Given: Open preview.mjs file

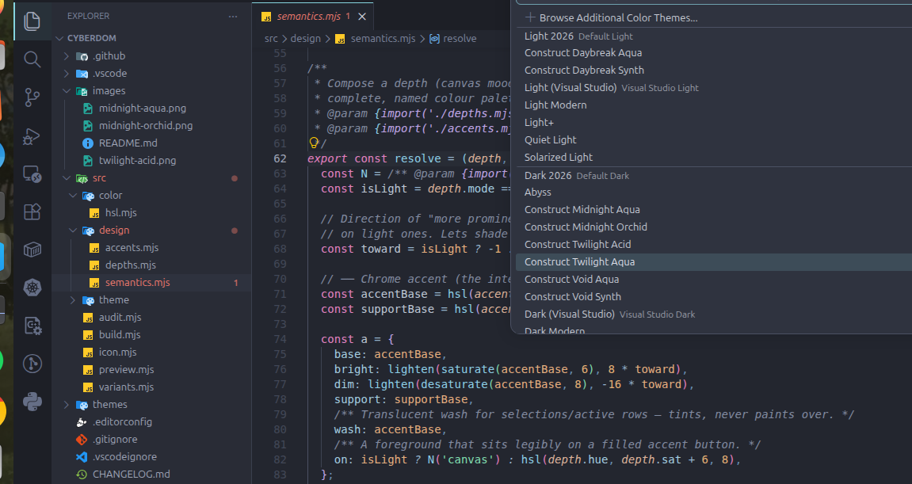Looking at the screenshot, I should pyautogui.click(x=151, y=370).
